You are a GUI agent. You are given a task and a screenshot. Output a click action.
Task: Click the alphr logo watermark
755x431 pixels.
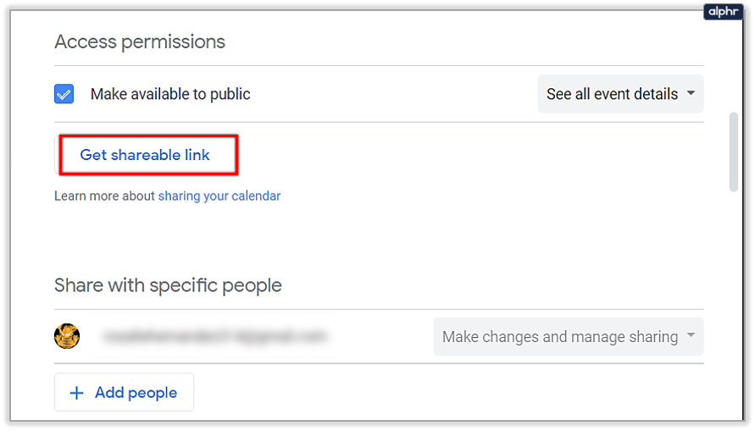pyautogui.click(x=723, y=11)
